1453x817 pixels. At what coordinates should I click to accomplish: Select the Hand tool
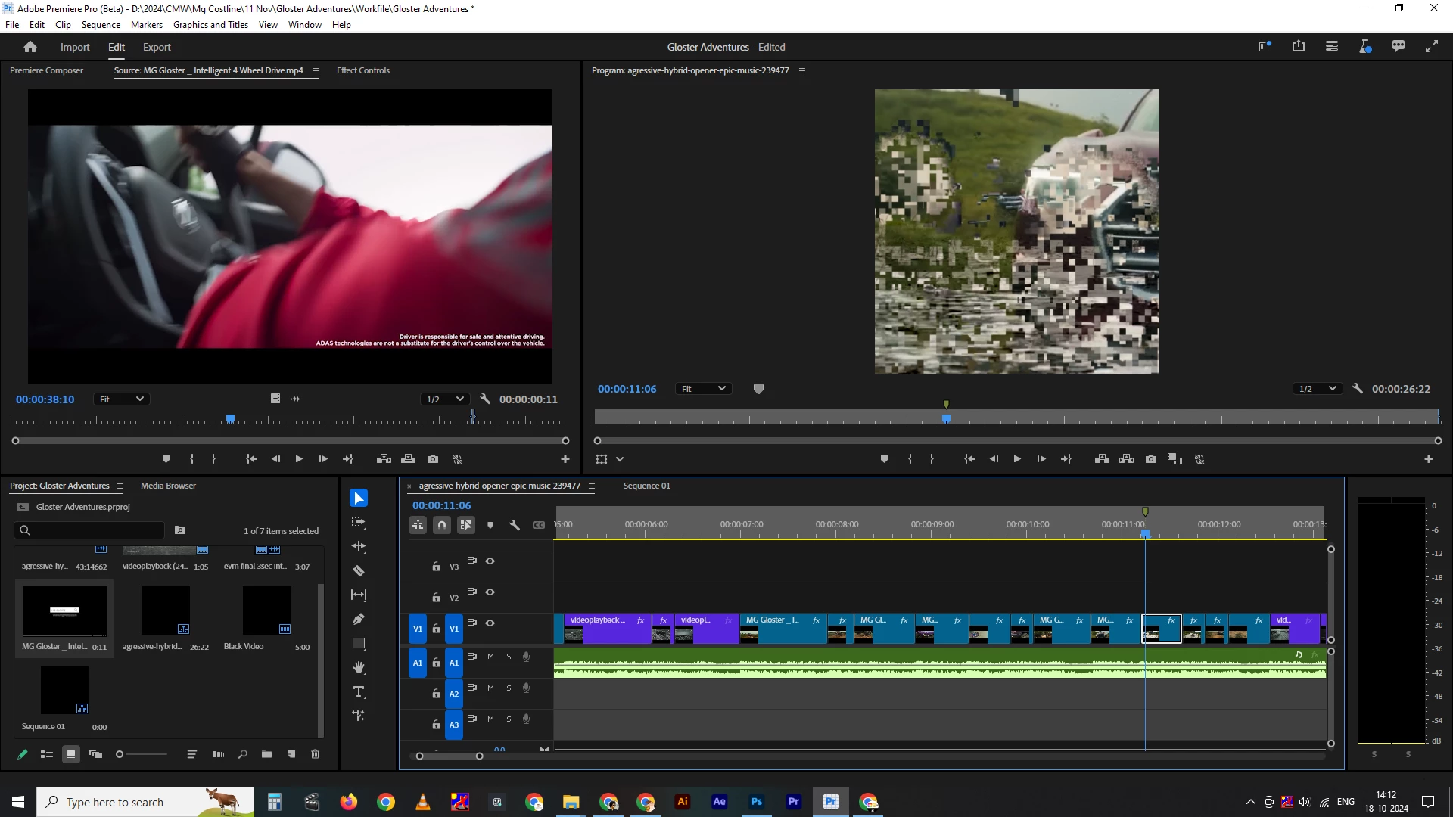pyautogui.click(x=359, y=668)
